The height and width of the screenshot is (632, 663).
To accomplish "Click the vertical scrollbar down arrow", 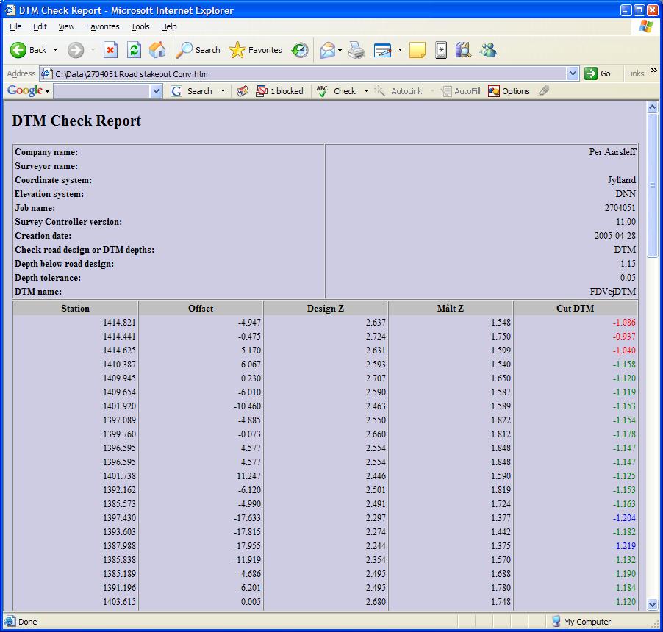I will [652, 604].
